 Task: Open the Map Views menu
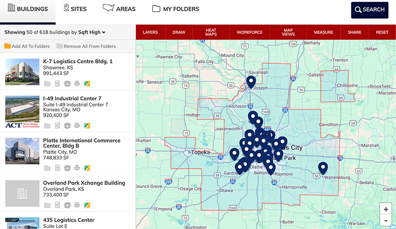click(288, 32)
